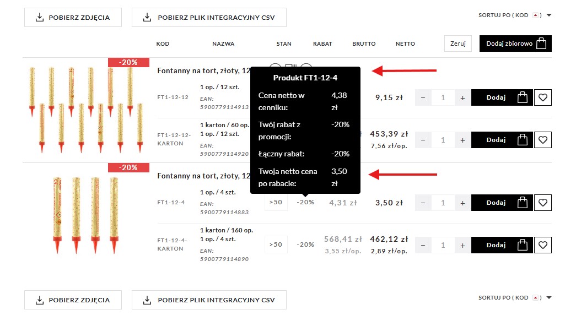Click bottom 'Pobierz zdjęcia' button
Image resolution: width=576 pixels, height=326 pixels.
[x=73, y=300]
